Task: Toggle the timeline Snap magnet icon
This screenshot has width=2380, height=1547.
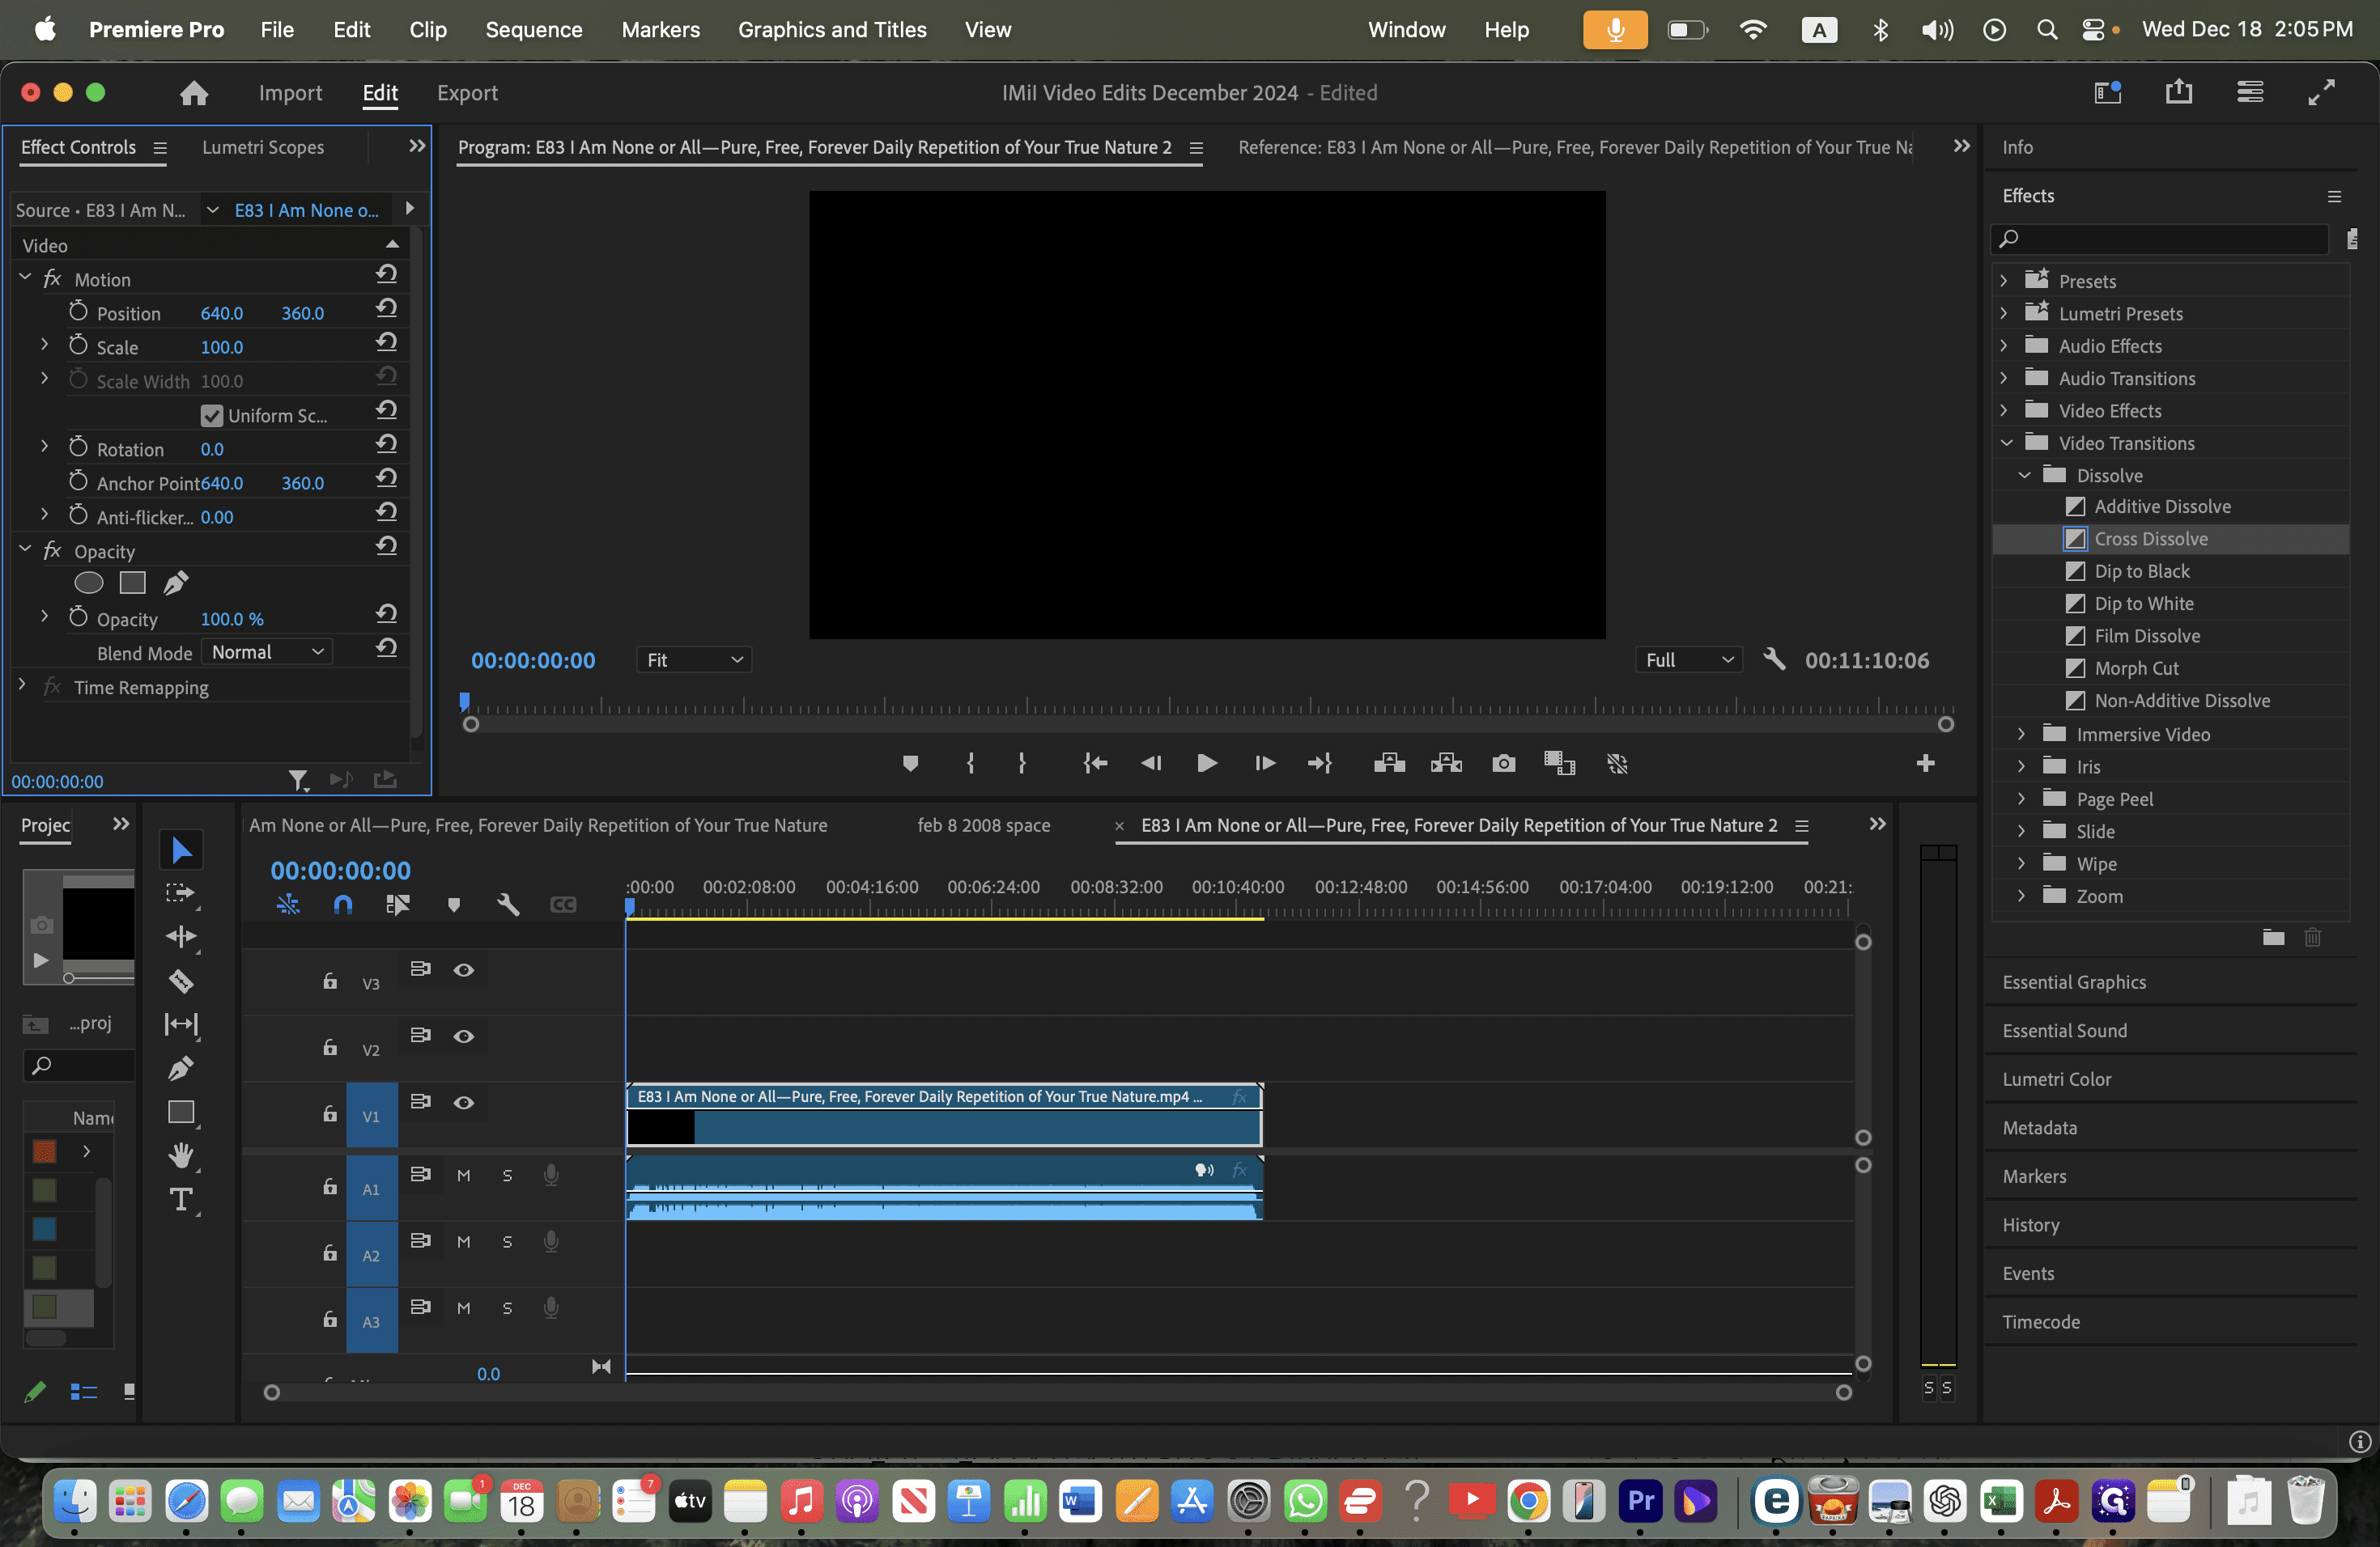Action: [x=343, y=905]
